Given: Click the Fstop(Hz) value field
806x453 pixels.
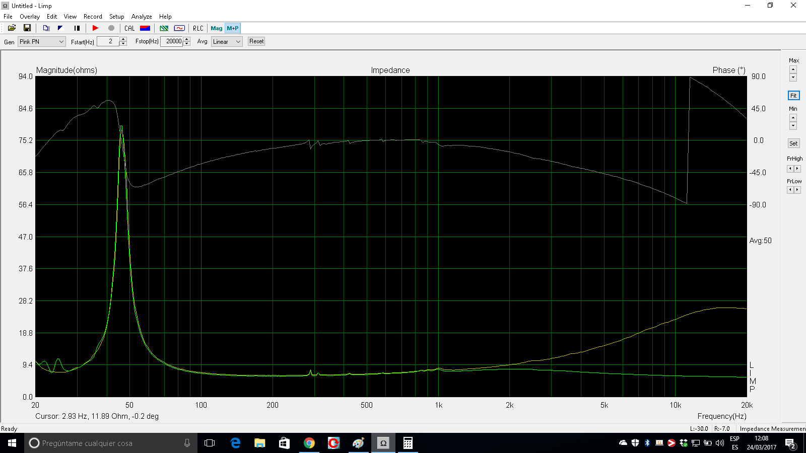Looking at the screenshot, I should tap(172, 41).
